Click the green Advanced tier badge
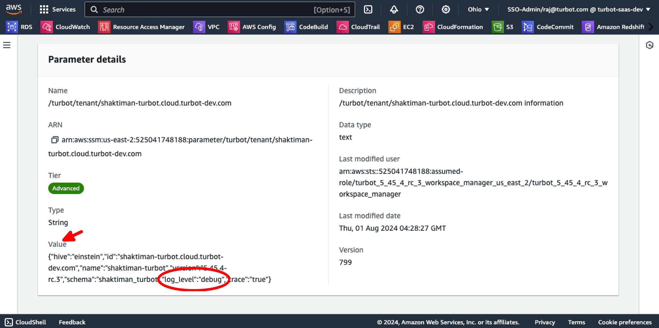This screenshot has width=659, height=328. point(66,188)
